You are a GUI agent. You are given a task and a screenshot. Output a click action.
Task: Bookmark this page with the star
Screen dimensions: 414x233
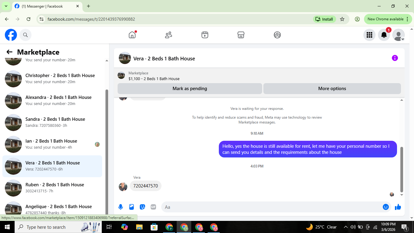coord(342,19)
